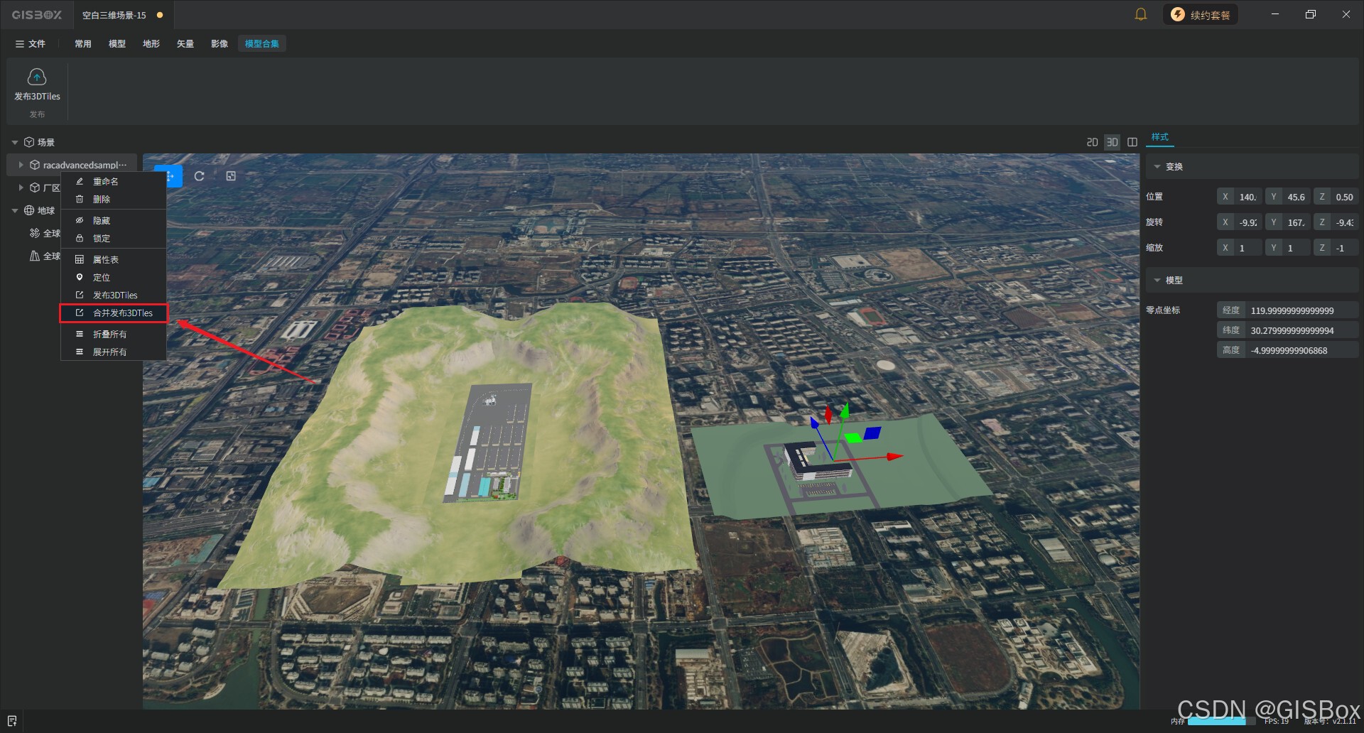The height and width of the screenshot is (733, 1364).
Task: Click the location pin icon next to 定位
Action: [x=80, y=277]
